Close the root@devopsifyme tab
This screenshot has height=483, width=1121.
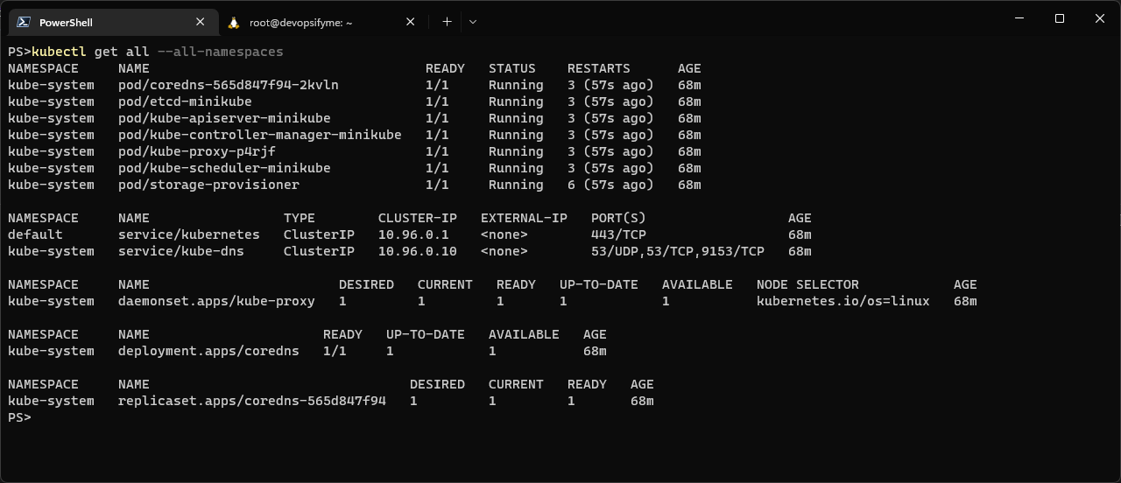410,22
